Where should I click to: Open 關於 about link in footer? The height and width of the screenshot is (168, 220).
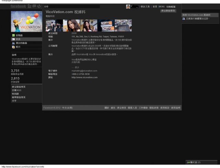(107, 108)
